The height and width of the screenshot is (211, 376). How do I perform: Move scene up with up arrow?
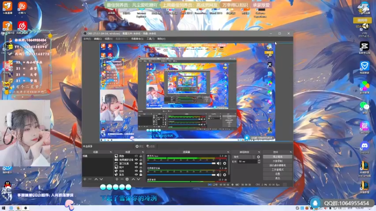(96, 179)
